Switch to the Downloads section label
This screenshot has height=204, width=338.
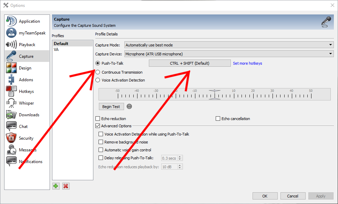(x=29, y=115)
